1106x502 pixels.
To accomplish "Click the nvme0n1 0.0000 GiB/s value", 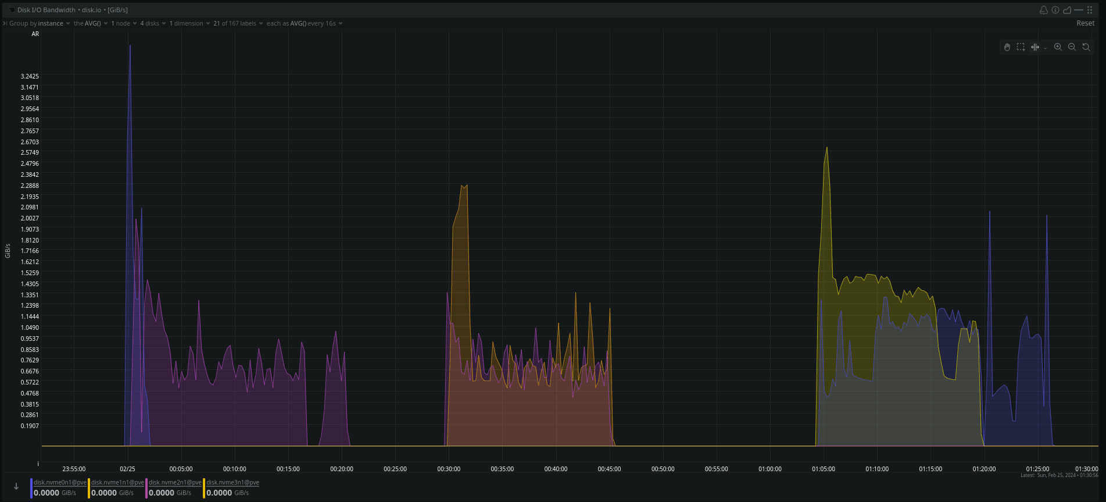I will tap(55, 493).
